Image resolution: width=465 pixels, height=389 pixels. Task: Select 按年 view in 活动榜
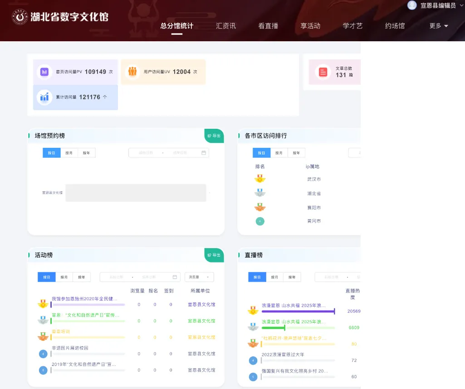point(82,277)
